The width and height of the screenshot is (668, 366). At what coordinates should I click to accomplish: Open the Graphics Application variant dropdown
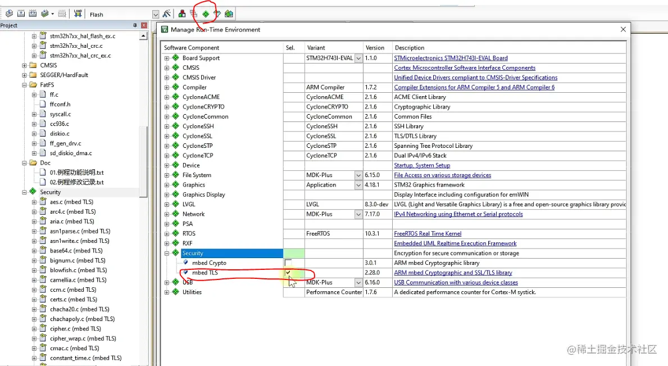(x=358, y=185)
